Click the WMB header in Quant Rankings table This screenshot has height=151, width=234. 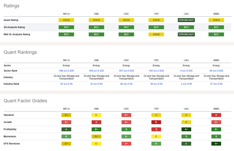click(x=216, y=60)
